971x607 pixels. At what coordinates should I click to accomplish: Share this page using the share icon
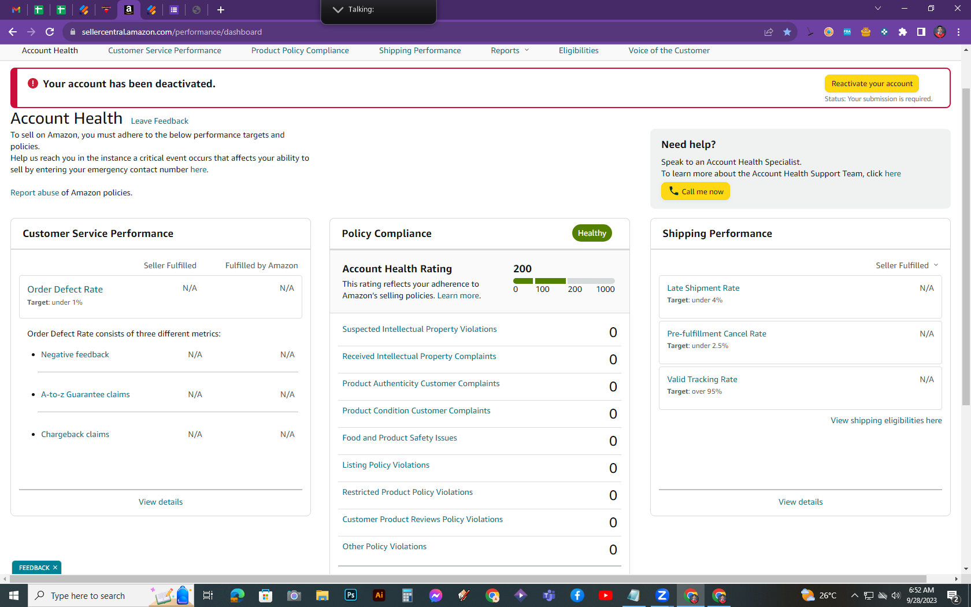click(x=769, y=32)
